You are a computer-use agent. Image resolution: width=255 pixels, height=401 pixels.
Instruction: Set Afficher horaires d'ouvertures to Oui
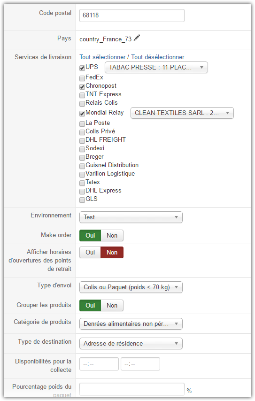pyautogui.click(x=90, y=253)
